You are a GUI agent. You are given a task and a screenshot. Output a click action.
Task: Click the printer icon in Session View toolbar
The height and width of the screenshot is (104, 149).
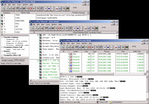(x=72, y=47)
